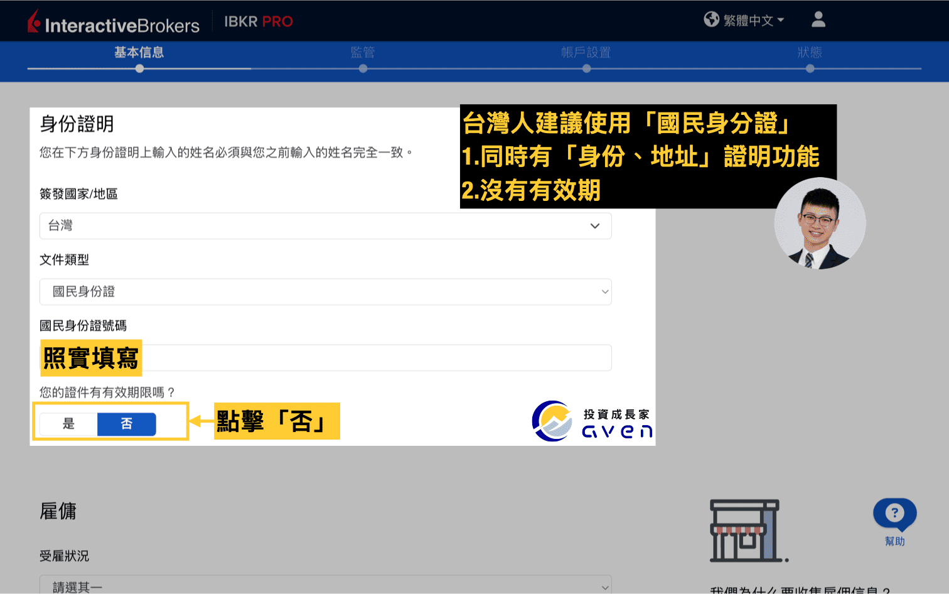The height and width of the screenshot is (594, 949).
Task: Switch to the 帳戶設置 tab
Action: click(x=586, y=53)
